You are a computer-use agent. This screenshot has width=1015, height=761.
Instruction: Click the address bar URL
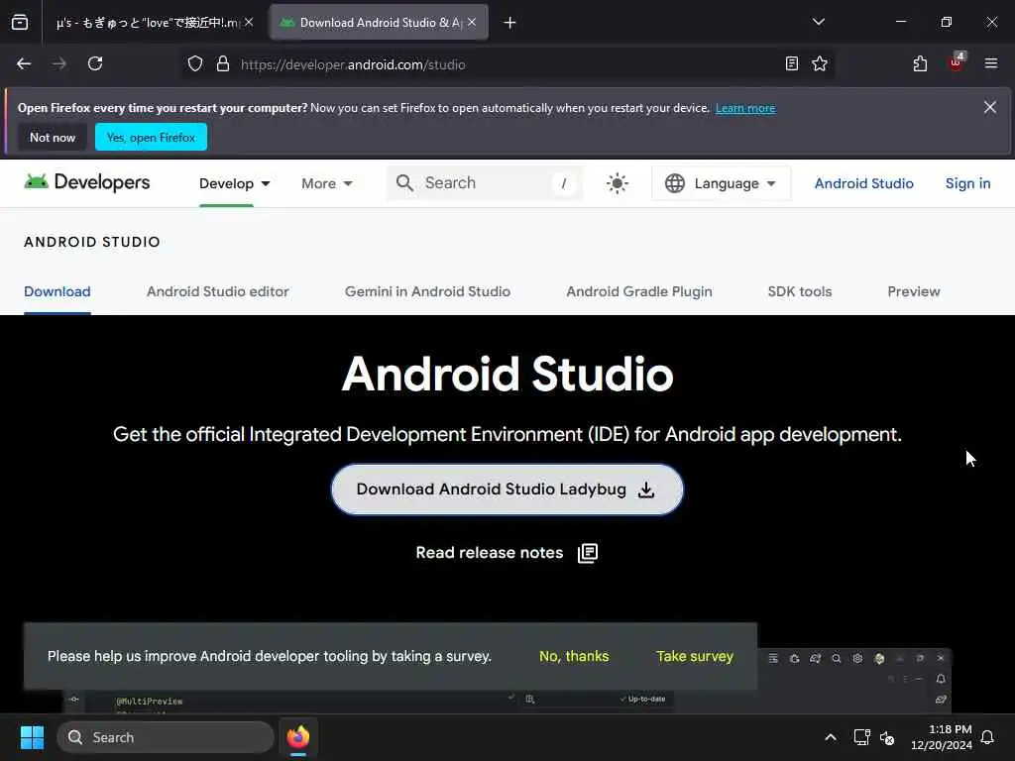pyautogui.click(x=353, y=64)
